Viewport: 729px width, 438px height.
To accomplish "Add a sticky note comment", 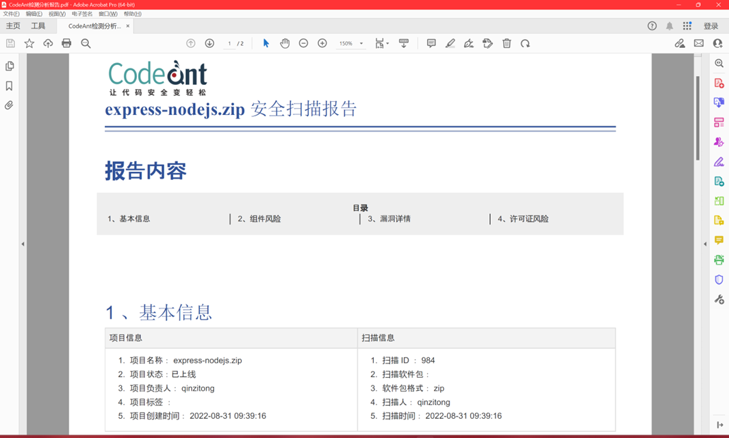I will (x=431, y=43).
